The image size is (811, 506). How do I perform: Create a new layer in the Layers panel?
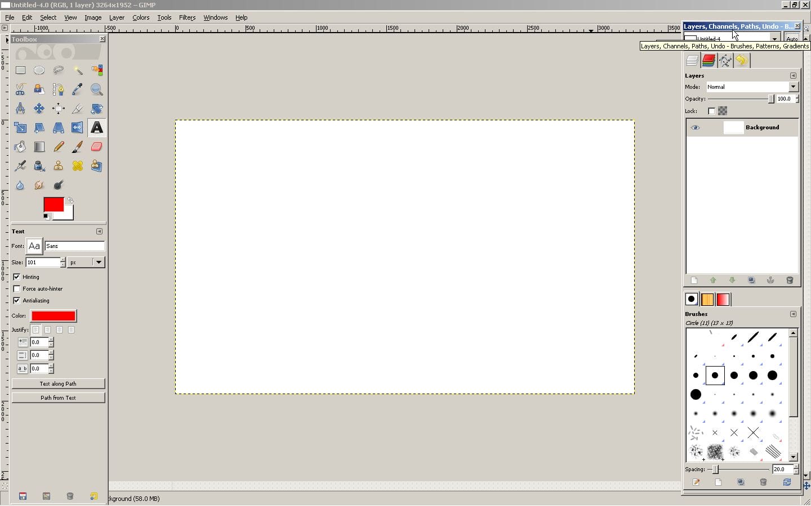[x=694, y=280]
